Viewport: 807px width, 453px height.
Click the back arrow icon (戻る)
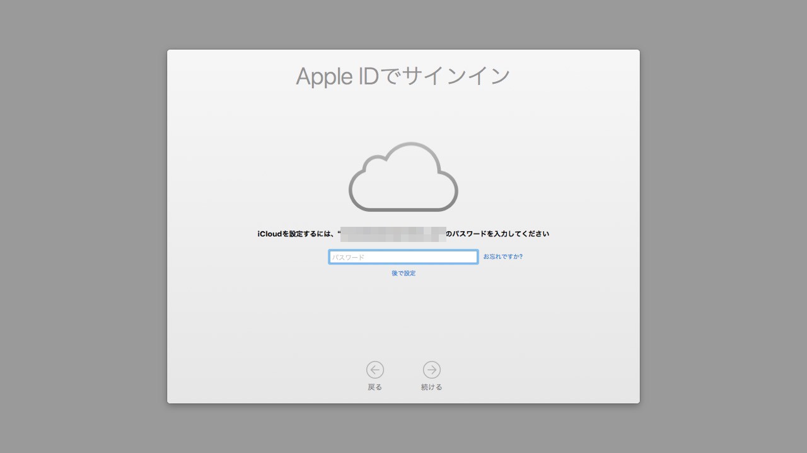click(375, 370)
